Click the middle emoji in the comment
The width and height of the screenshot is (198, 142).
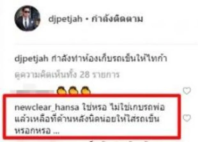74,90
